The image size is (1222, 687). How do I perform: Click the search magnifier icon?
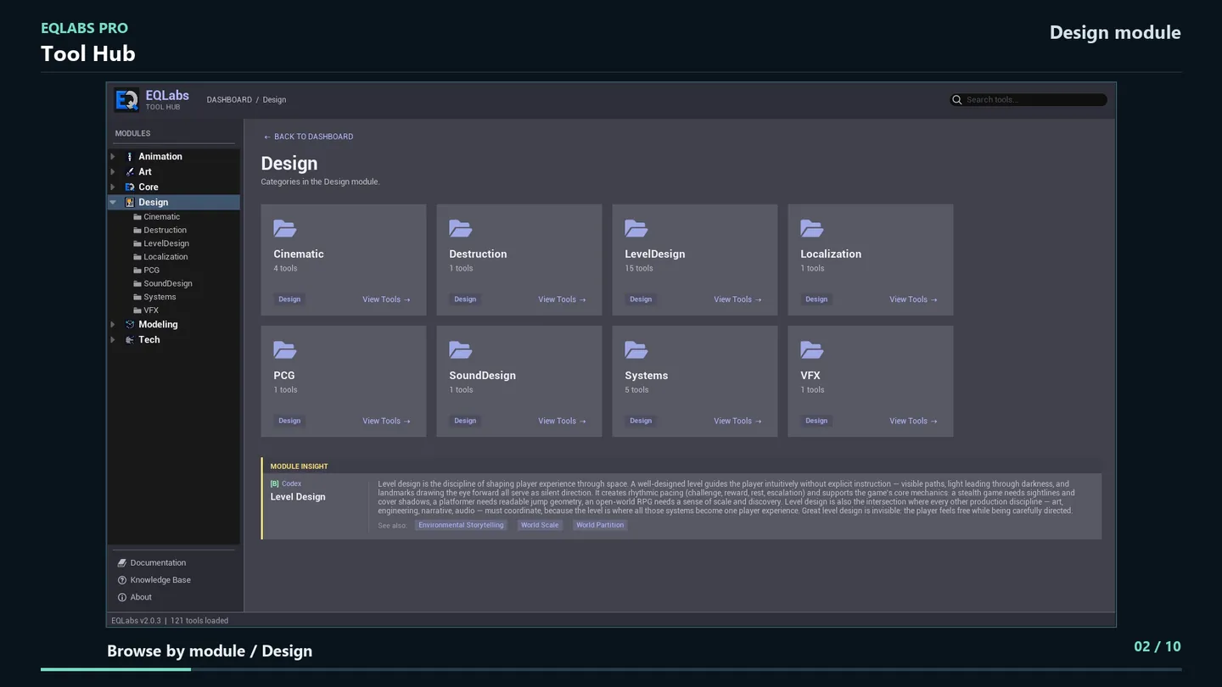pyautogui.click(x=957, y=100)
